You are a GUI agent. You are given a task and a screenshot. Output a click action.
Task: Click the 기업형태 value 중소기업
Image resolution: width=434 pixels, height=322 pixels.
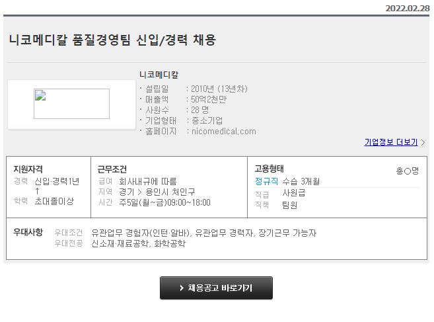pyautogui.click(x=207, y=120)
